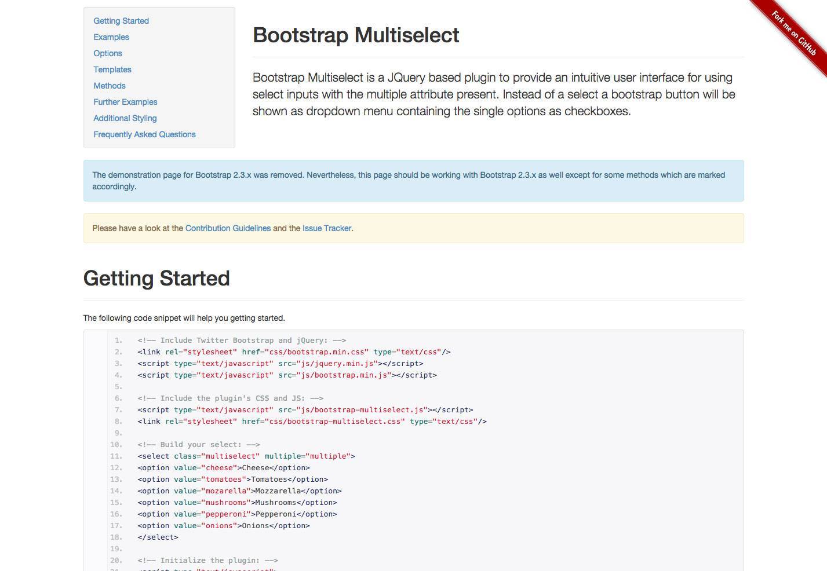Click the 'Build your select' comment line
The image size is (827, 571).
click(x=199, y=445)
